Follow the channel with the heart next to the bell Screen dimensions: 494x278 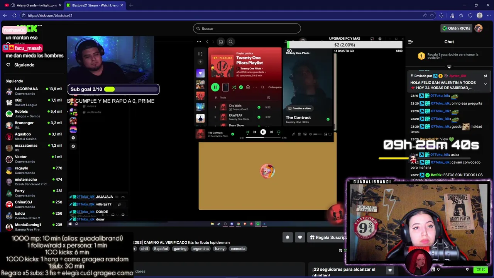[x=300, y=237]
